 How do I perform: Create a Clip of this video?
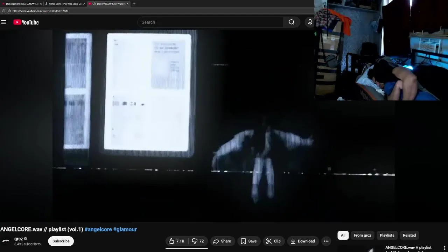click(273, 241)
